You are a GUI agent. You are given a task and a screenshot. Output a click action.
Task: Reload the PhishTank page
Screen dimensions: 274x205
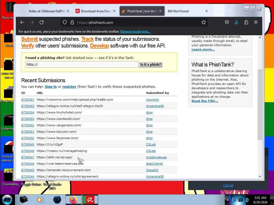[41, 22]
